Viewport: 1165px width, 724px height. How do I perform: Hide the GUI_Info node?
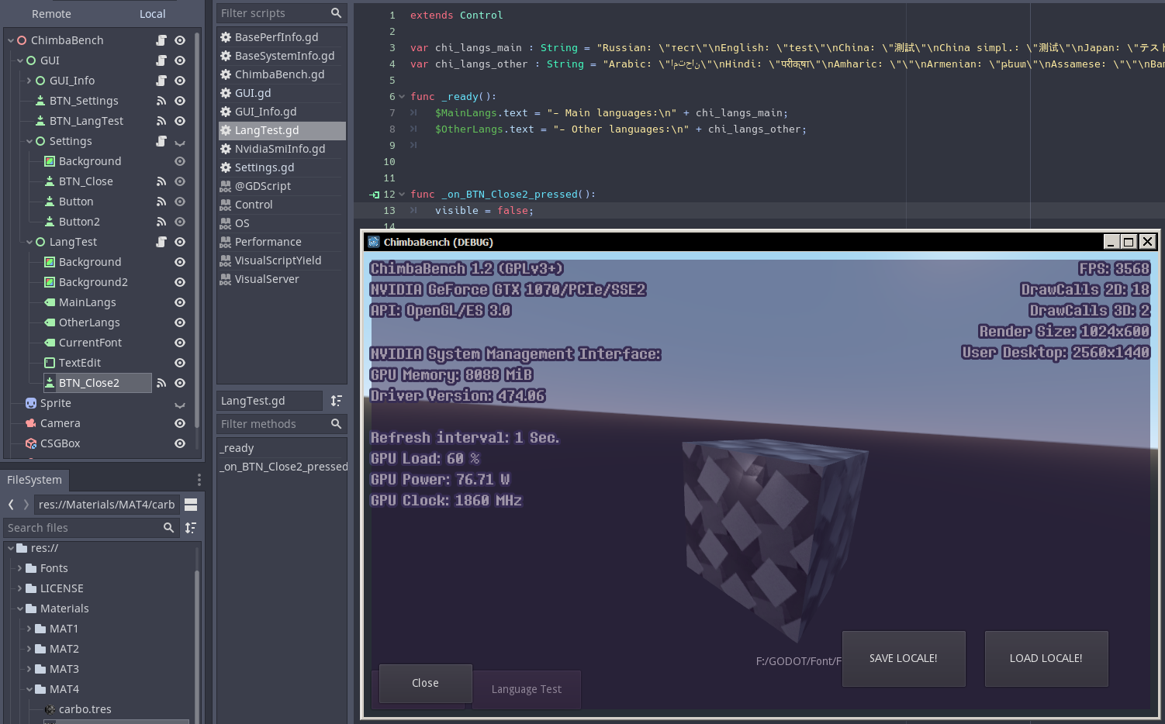[x=180, y=81]
